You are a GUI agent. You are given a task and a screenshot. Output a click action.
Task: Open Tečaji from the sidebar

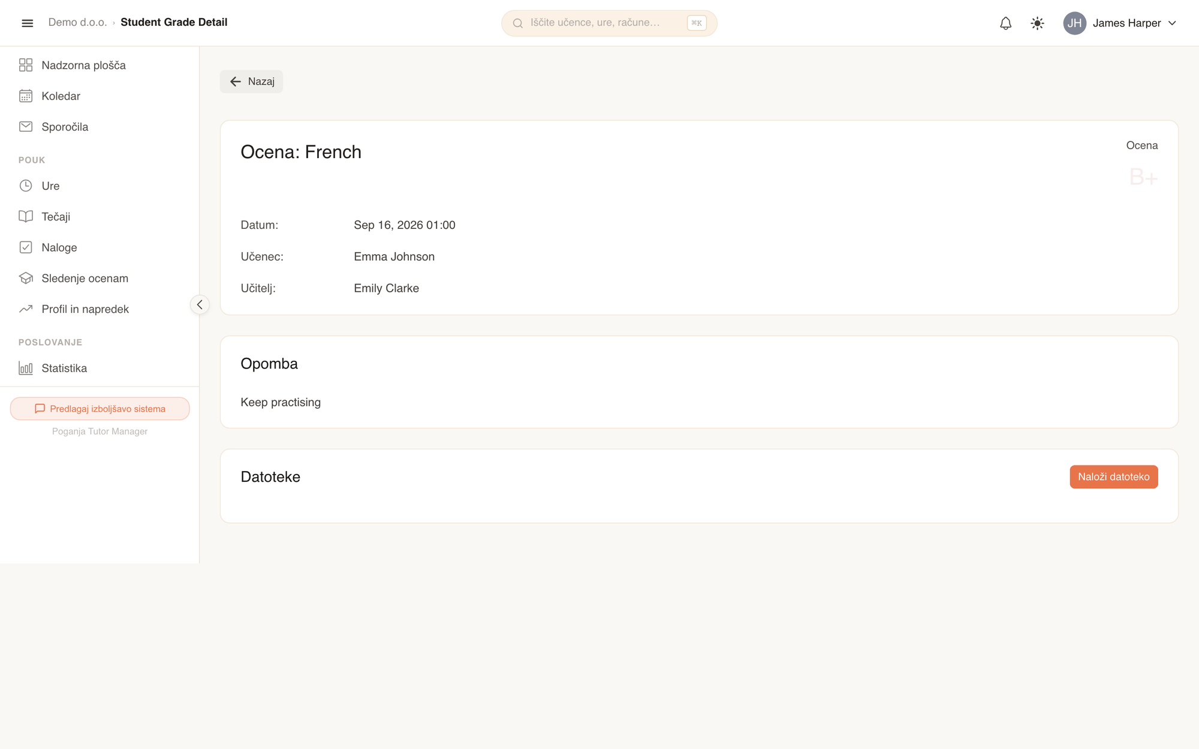click(x=100, y=216)
